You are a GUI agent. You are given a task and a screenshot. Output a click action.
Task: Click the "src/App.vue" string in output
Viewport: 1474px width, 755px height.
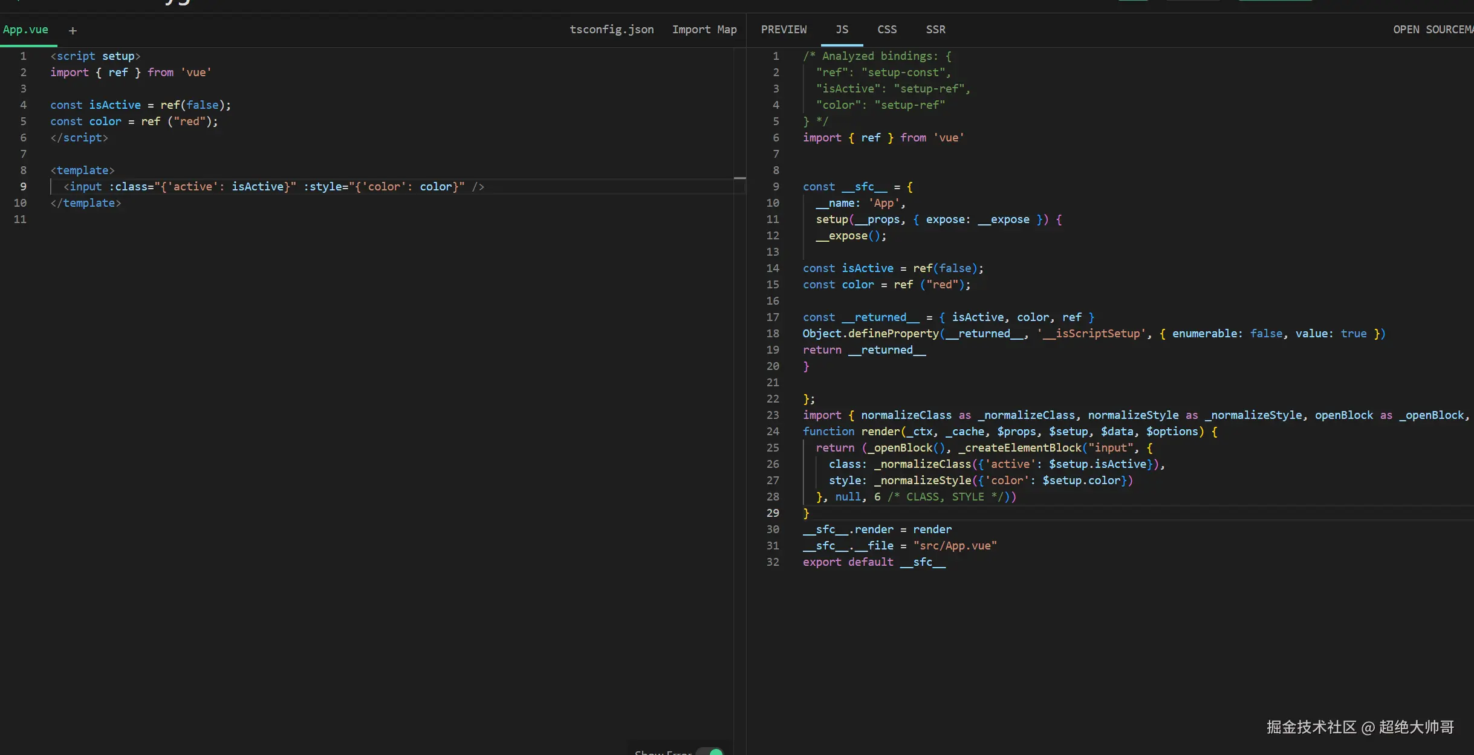pyautogui.click(x=955, y=546)
